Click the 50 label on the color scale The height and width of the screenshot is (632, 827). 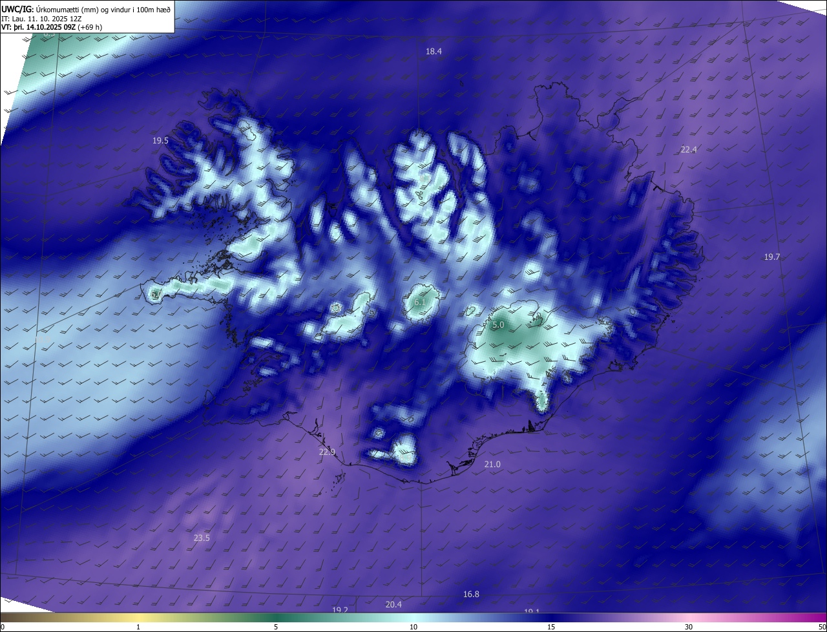click(x=822, y=627)
